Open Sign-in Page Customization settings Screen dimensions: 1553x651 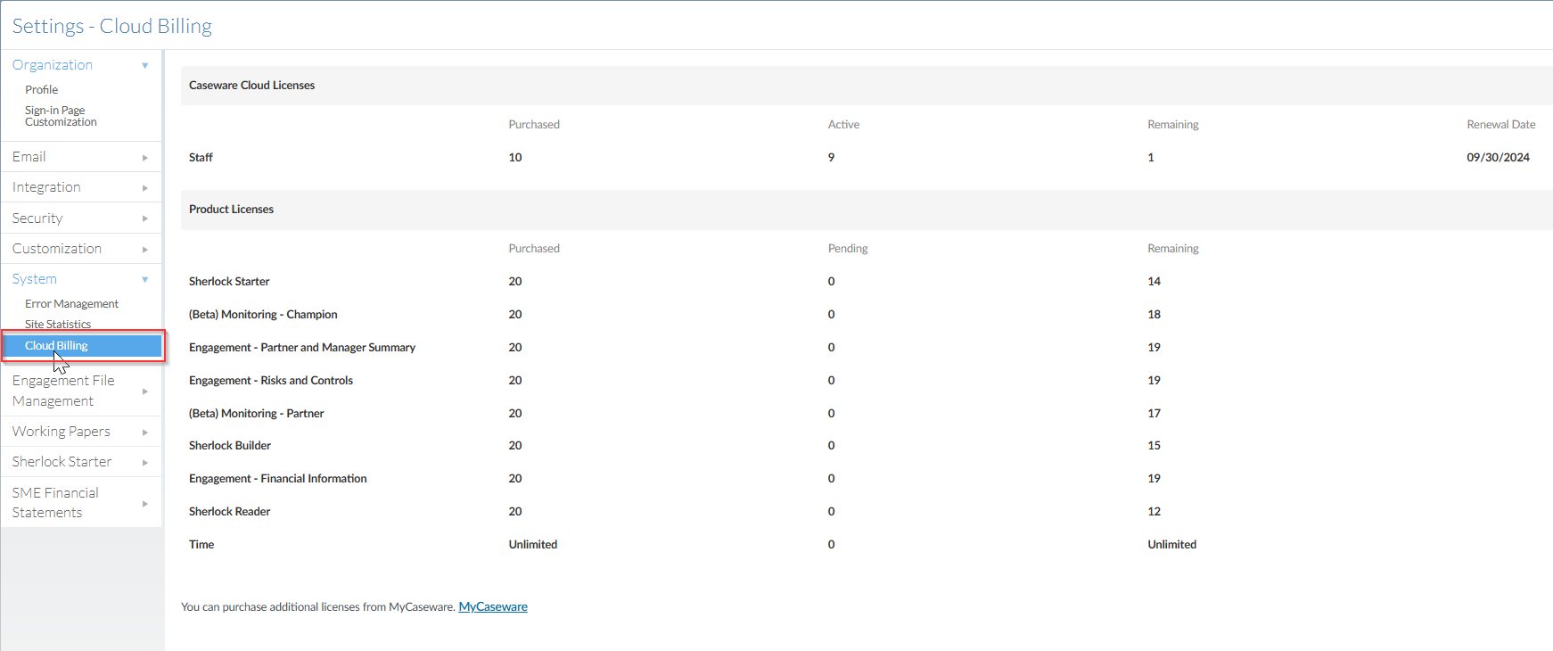click(x=61, y=116)
